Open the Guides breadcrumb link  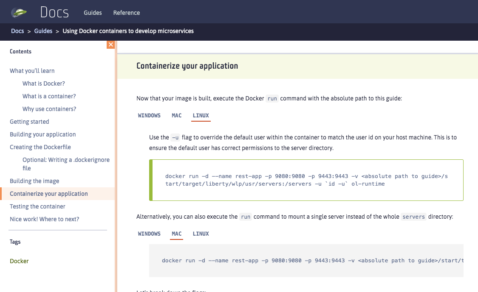tap(43, 31)
